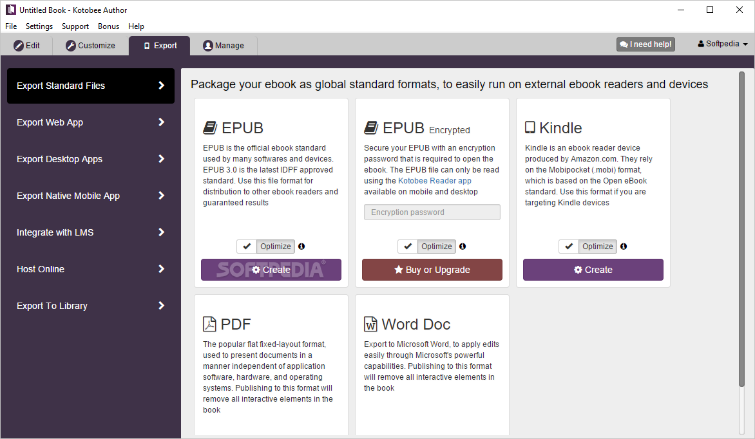Click the PDF file icon

click(x=209, y=324)
